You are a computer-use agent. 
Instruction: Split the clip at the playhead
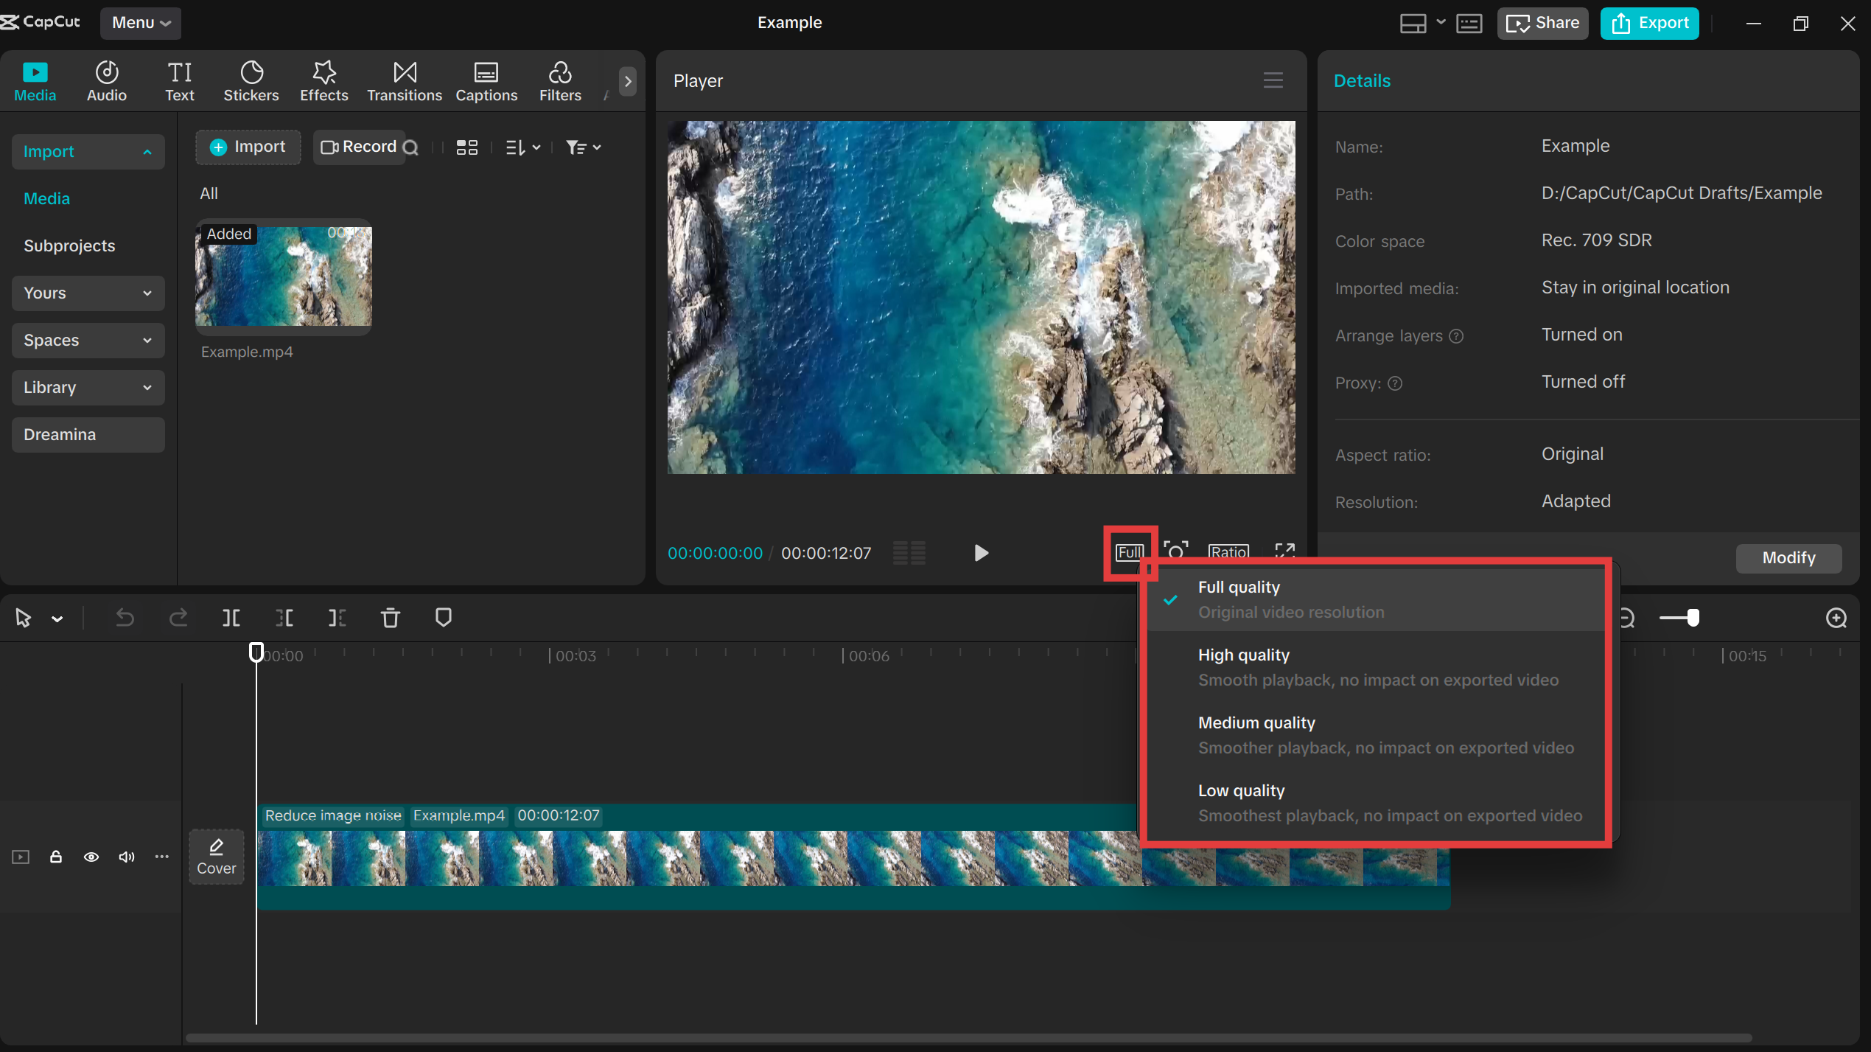pos(231,618)
